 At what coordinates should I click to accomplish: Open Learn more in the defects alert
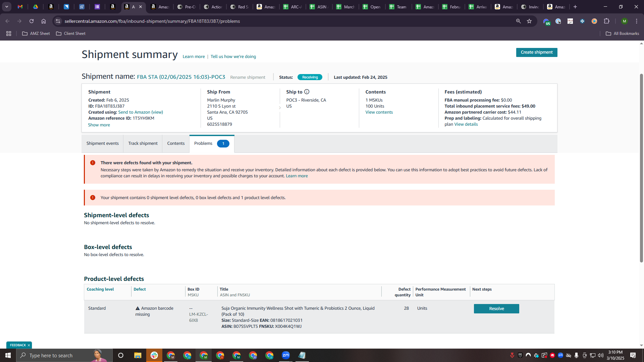297,176
